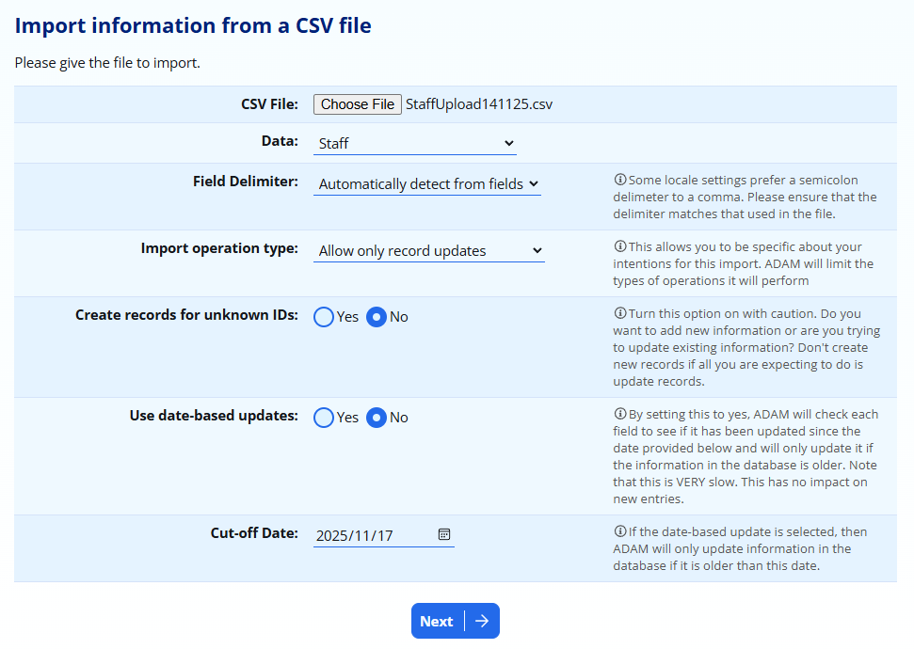Image resolution: width=914 pixels, height=649 pixels.
Task: Expand the Field Delimiter dropdown
Action: (x=426, y=184)
